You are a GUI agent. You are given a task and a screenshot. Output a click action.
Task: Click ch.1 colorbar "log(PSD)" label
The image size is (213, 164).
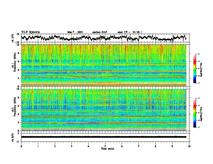pos(201,70)
